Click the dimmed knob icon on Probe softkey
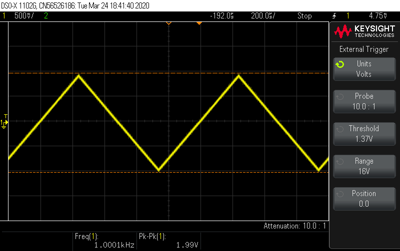The image size is (400, 251). point(340,97)
